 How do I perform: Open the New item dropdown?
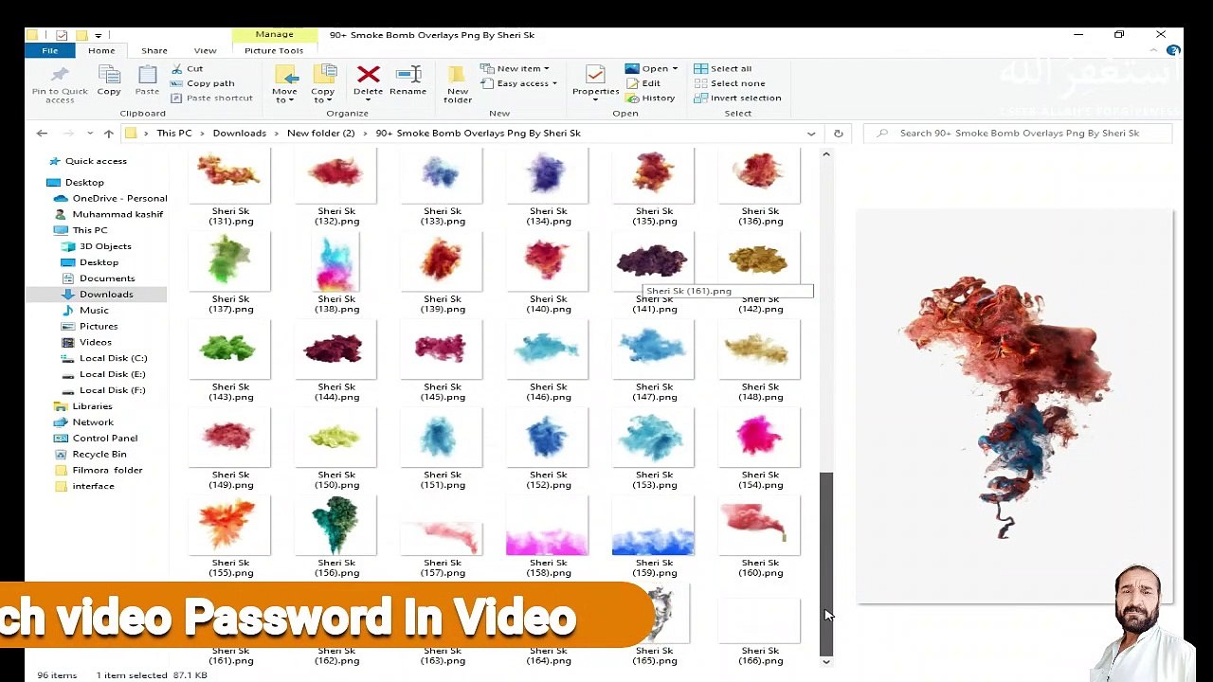[x=515, y=68]
